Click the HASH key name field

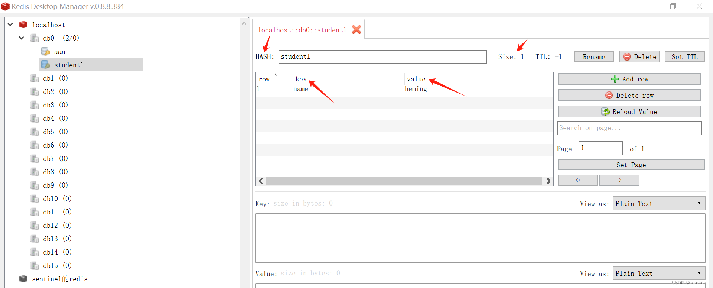point(383,56)
